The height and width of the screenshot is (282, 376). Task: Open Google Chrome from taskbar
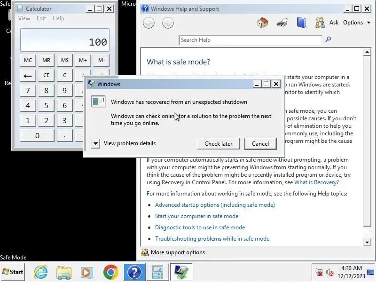tap(110, 272)
